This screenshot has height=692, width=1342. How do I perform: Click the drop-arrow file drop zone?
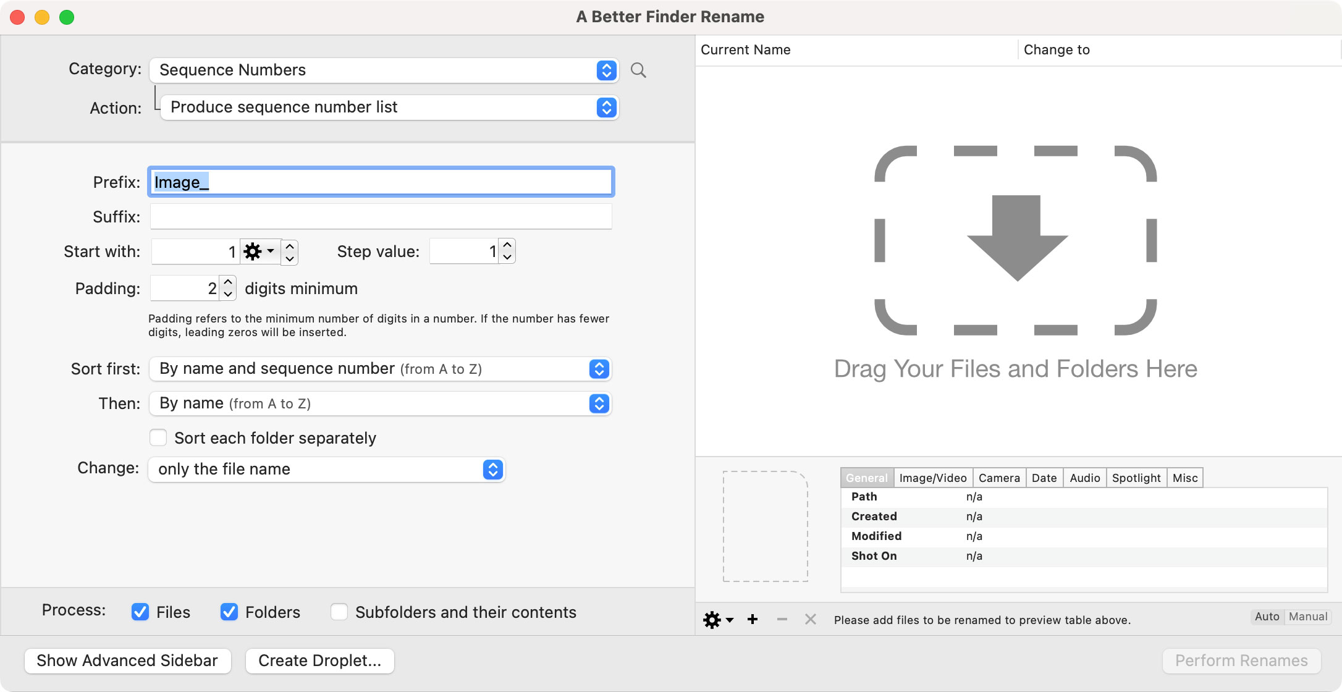[1016, 240]
